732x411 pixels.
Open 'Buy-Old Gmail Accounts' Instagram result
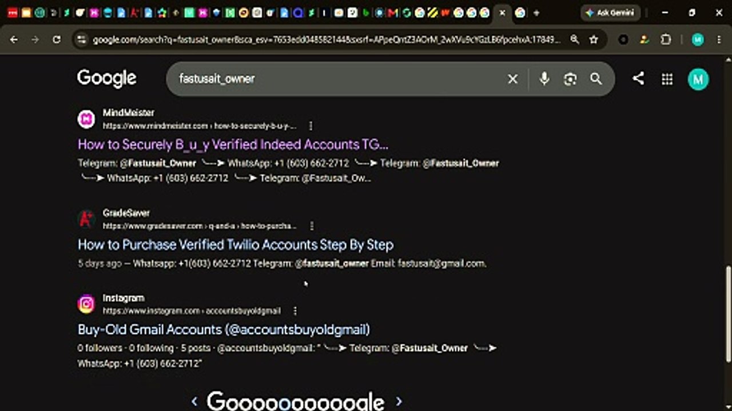pos(224,329)
